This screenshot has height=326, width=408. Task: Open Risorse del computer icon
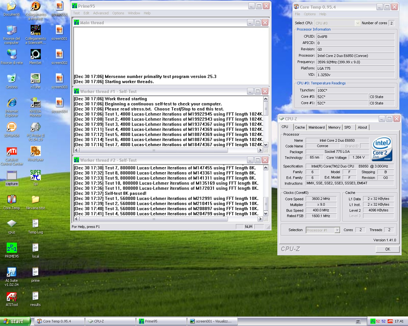coord(11,35)
